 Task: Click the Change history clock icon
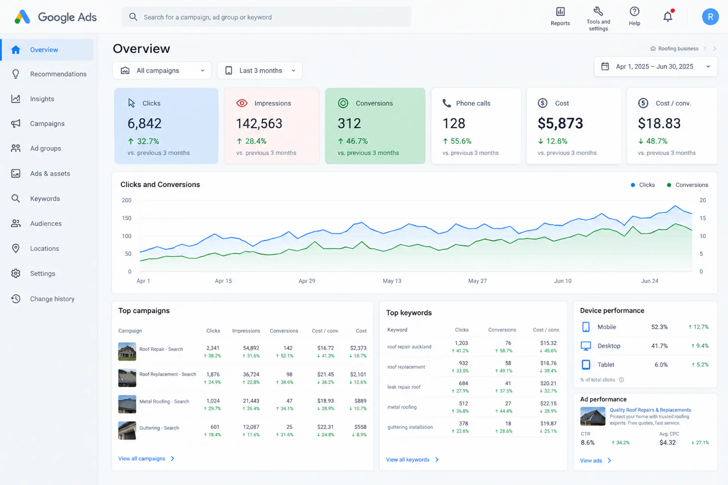click(x=16, y=299)
